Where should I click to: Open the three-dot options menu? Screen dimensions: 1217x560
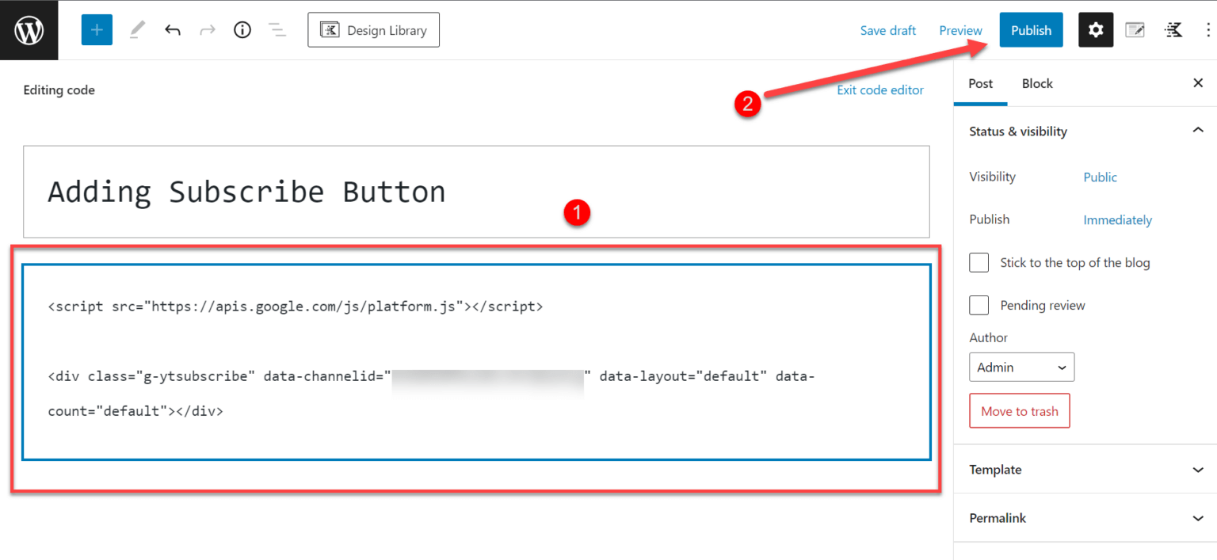pos(1207,30)
